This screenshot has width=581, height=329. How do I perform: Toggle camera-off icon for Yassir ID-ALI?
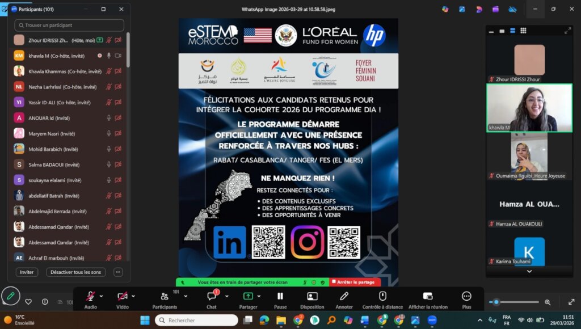118,102
